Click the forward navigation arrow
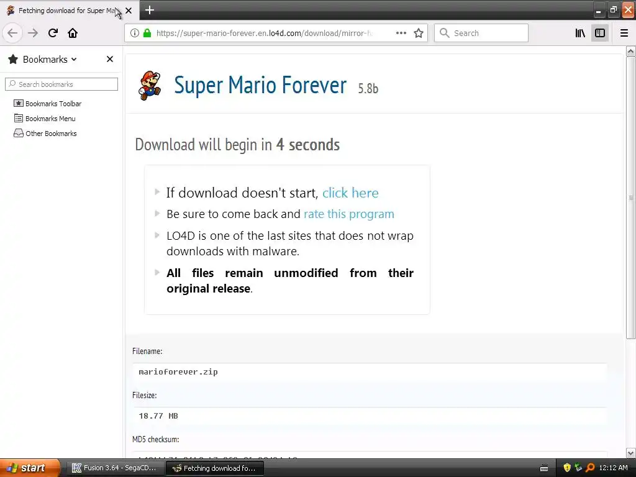 point(33,33)
